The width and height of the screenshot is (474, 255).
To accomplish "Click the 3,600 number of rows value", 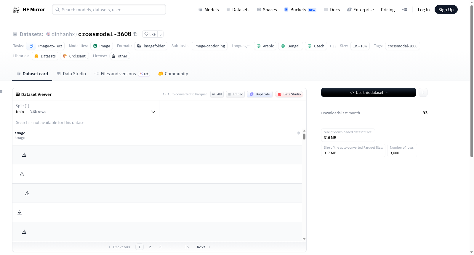I will (394, 153).
